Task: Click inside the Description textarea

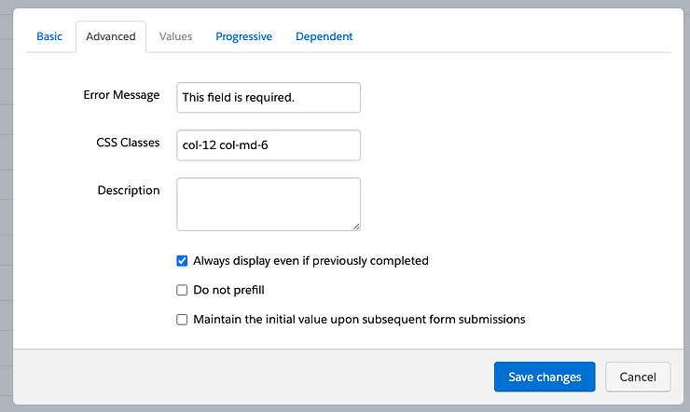Action: [x=268, y=203]
